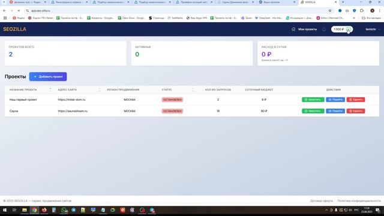
Task: Open the browser extensions puzzle icon
Action: tap(362, 11)
